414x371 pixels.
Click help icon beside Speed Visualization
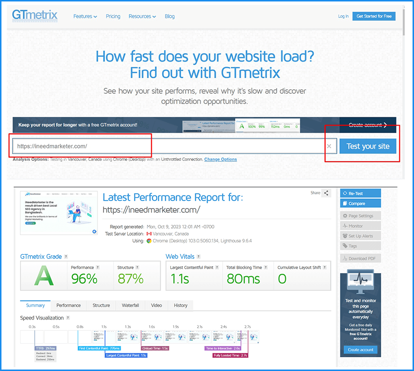[68, 318]
